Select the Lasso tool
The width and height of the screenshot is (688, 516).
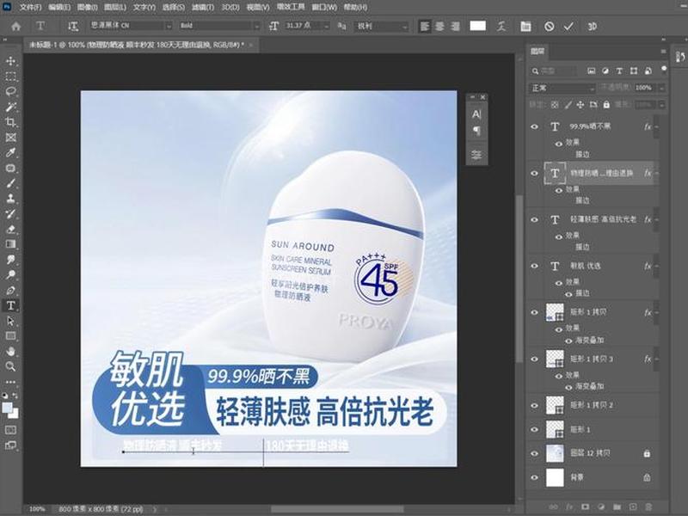click(x=10, y=92)
